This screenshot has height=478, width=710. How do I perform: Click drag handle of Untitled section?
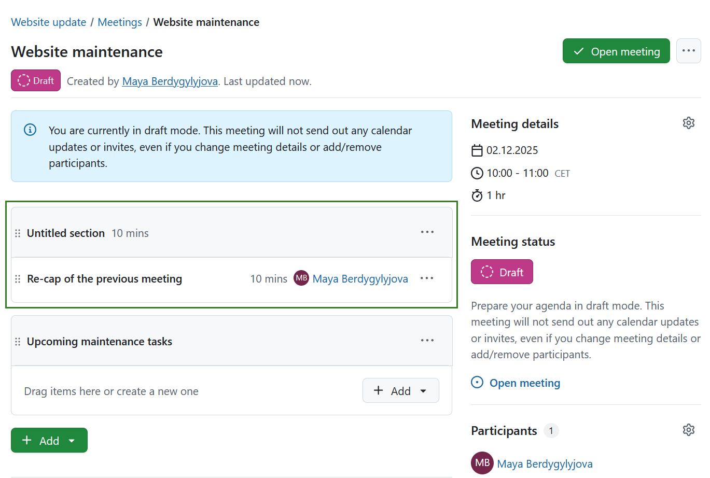(x=18, y=233)
